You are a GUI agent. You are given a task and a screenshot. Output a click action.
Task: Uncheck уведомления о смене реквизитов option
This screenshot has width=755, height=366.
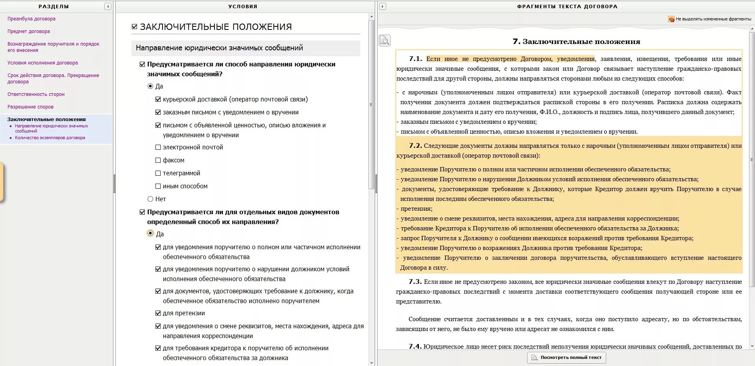click(158, 326)
